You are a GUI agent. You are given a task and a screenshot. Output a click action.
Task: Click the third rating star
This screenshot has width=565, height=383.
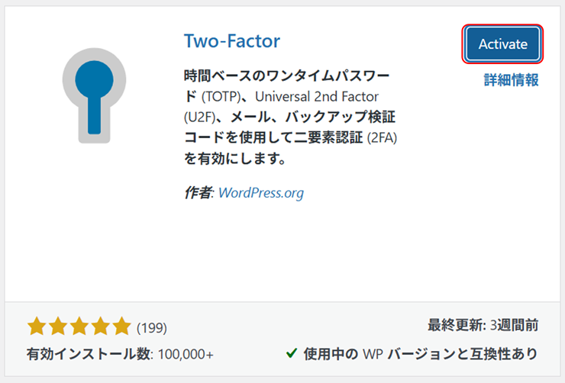click(79, 327)
